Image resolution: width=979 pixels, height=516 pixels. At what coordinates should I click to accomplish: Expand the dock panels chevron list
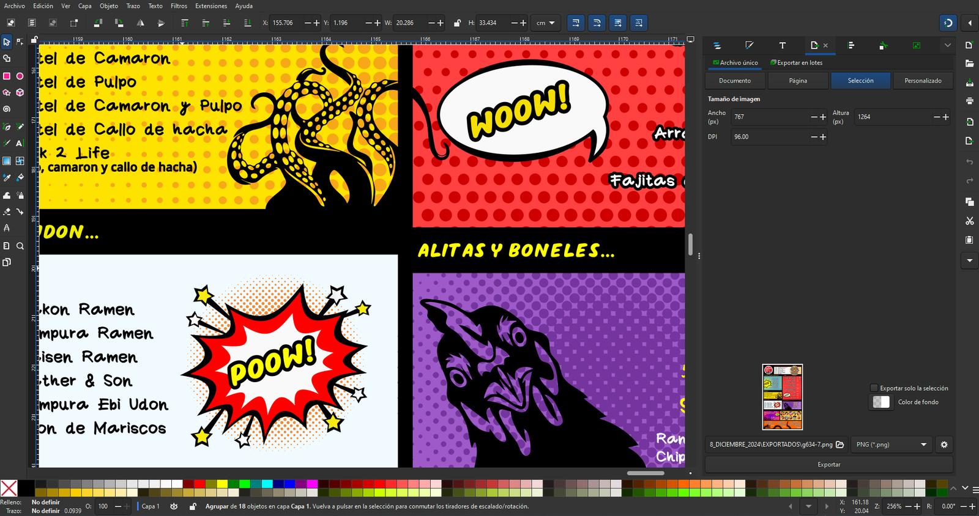pos(947,46)
